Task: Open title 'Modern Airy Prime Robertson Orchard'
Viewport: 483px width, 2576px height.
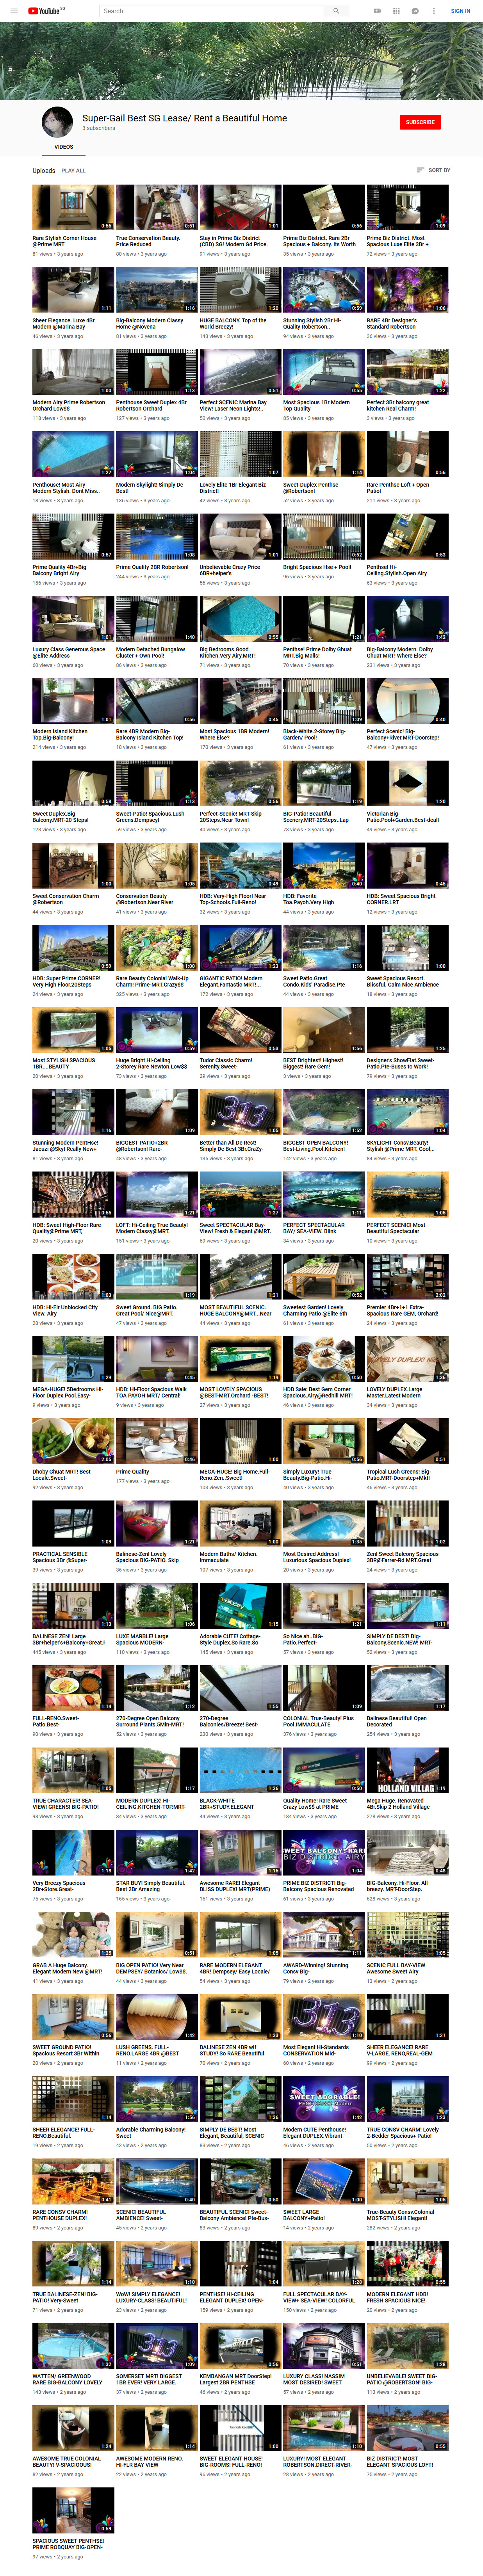Action: (x=69, y=405)
